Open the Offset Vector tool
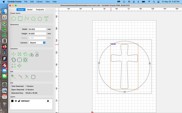This screenshot has height=113, width=182. coord(13,60)
